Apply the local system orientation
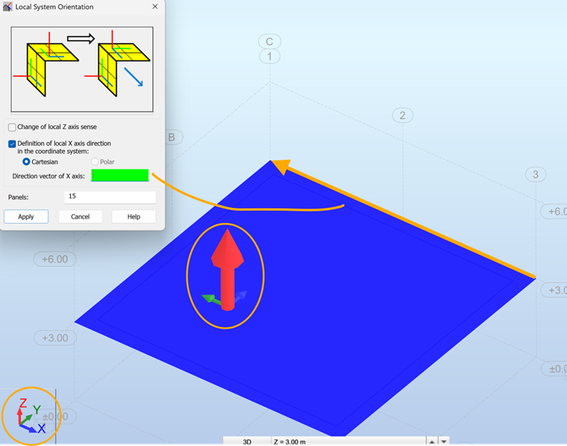 click(26, 216)
